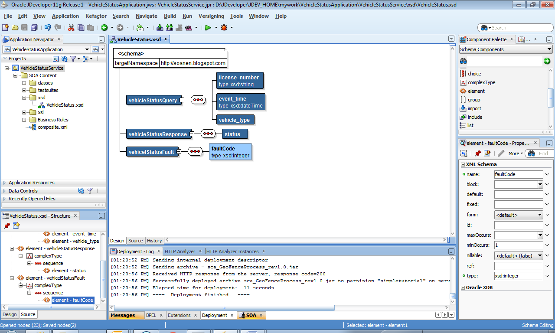This screenshot has width=555, height=333.
Task: Click the Source tab under the editor
Action: (x=136, y=241)
